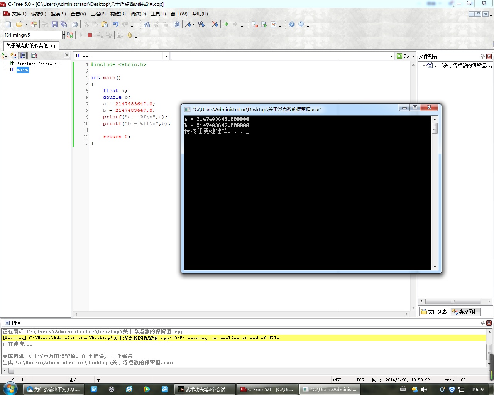494x395 pixels.
Task: Click the Find in Files icon
Action: [x=177, y=24]
